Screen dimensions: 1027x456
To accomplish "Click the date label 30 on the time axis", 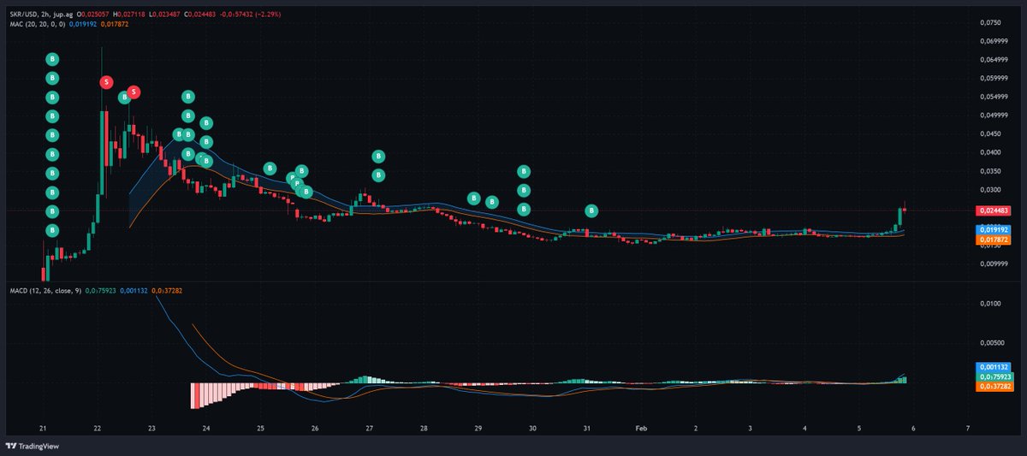I will (532, 427).
